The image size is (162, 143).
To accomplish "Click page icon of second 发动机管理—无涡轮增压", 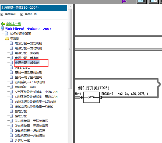I will click(x=11, y=125).
